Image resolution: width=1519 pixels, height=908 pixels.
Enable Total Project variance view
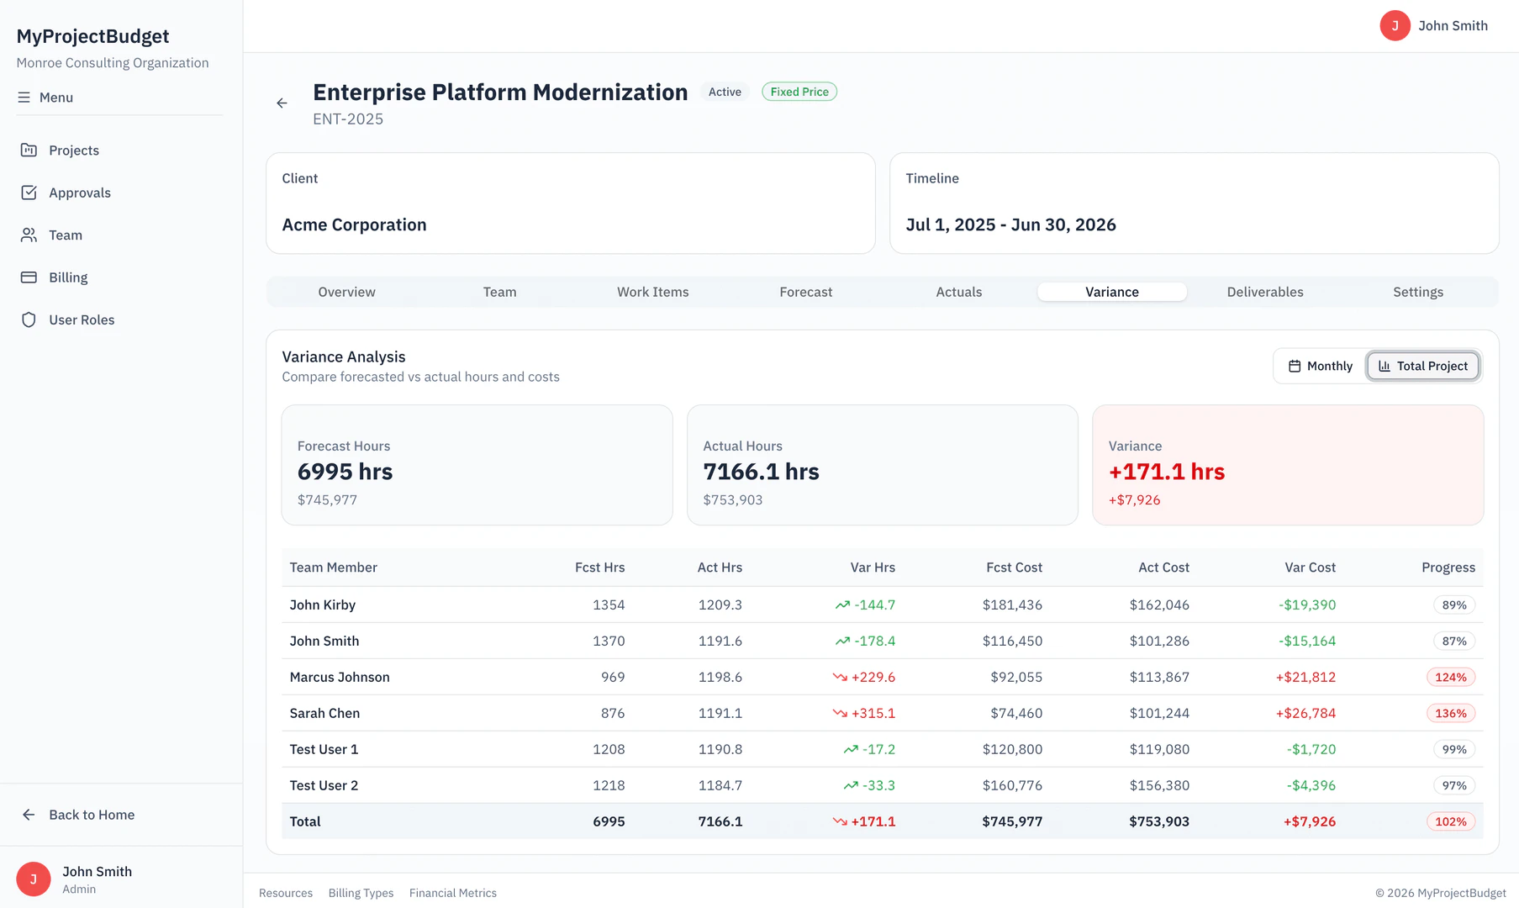(x=1422, y=366)
